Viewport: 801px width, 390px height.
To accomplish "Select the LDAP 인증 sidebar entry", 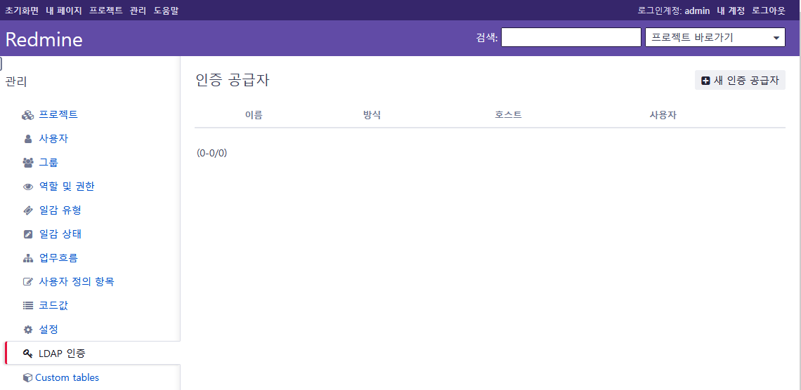I will pos(93,353).
